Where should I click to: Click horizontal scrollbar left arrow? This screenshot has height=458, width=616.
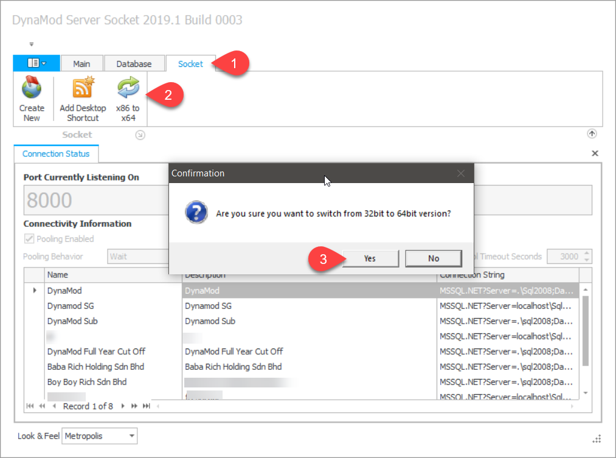coord(158,406)
